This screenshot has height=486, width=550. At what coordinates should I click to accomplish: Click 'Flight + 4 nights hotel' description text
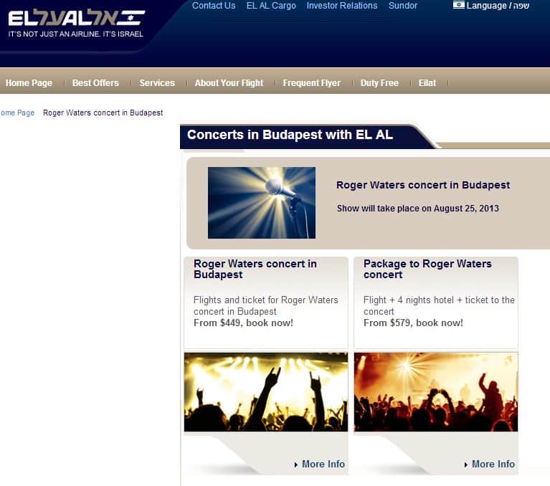coord(439,306)
